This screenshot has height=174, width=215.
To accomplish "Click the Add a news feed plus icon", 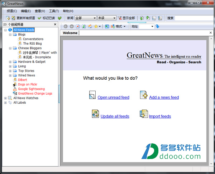I will pos(144,95).
